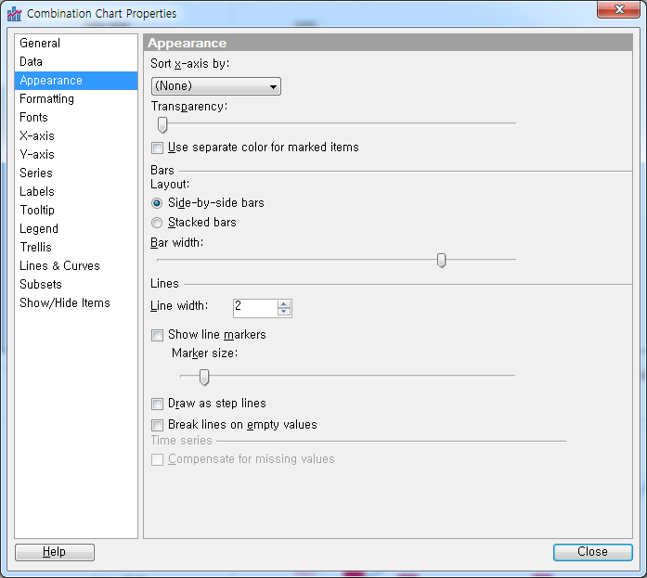647x578 pixels.
Task: Open the Formatting page
Action: pos(76,99)
